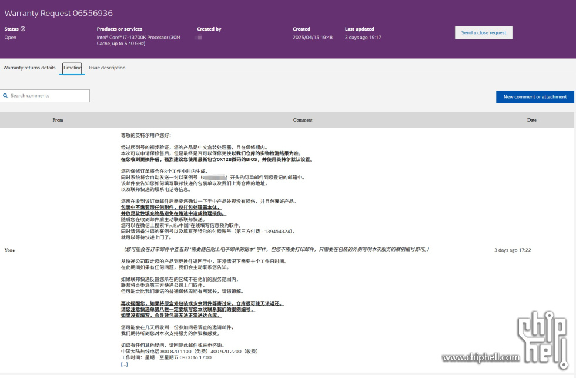Click the Created by label
The image size is (576, 378).
coord(209,29)
